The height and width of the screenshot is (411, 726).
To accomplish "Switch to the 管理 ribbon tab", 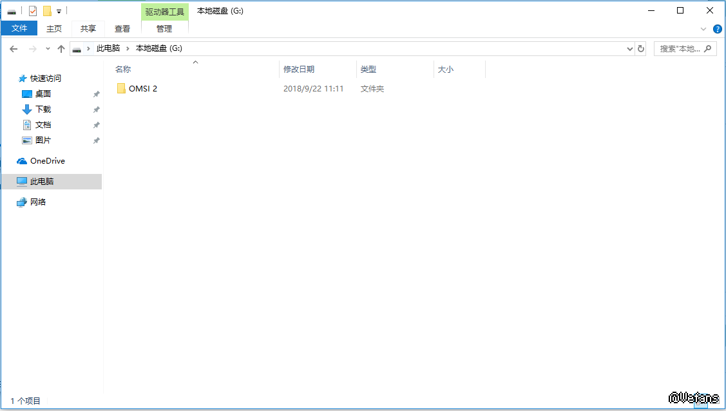I will [x=164, y=28].
